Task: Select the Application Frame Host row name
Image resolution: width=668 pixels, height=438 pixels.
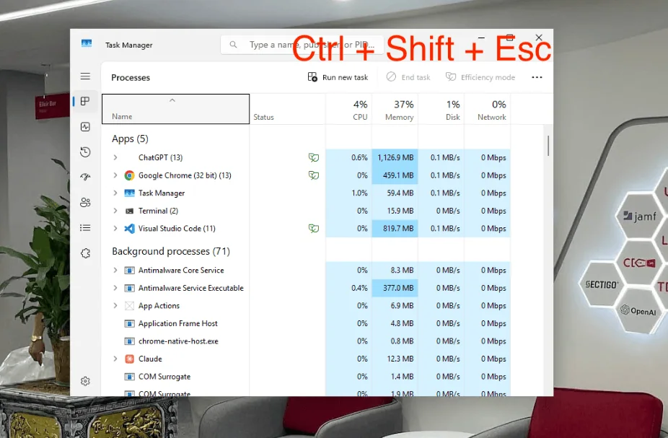Action: point(177,323)
